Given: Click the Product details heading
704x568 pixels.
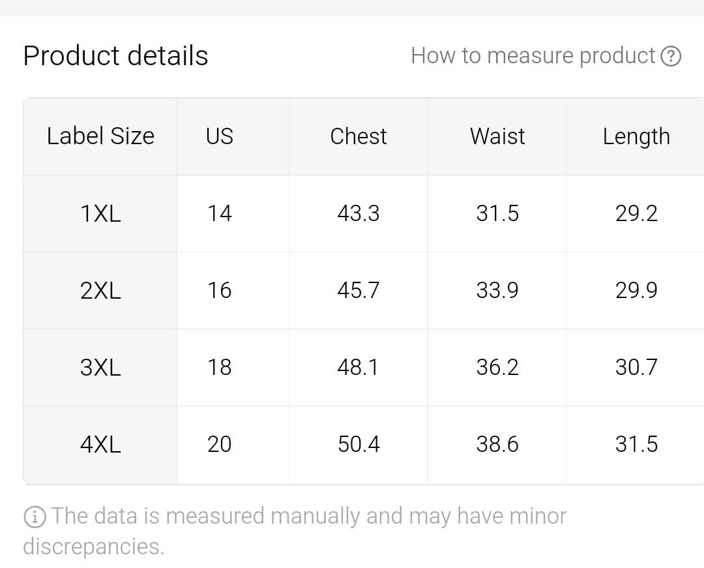Looking at the screenshot, I should point(116,55).
